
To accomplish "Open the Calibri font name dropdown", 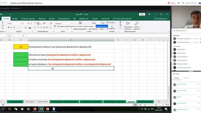I will click(20, 24).
